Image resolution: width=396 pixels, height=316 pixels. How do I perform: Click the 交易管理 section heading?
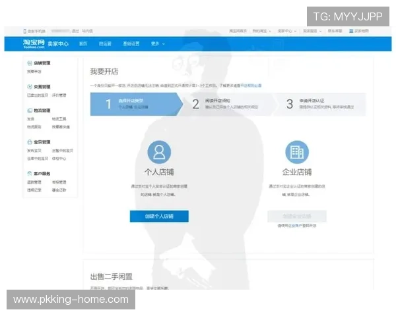tap(42, 87)
